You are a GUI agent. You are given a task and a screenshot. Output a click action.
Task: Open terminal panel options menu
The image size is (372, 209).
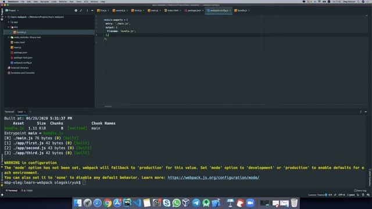point(360,112)
